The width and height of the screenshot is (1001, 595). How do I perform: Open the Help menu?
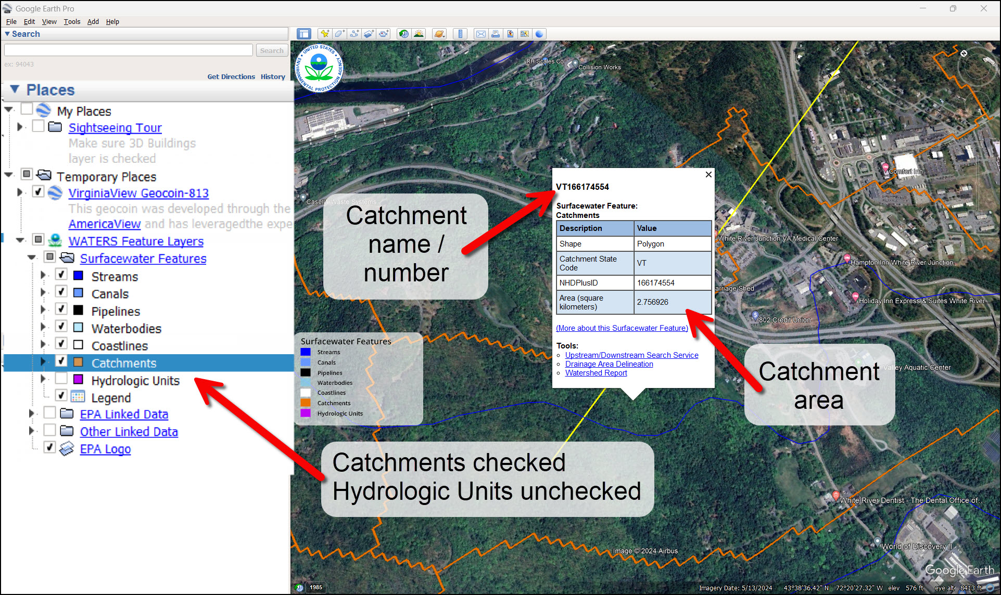(x=112, y=21)
